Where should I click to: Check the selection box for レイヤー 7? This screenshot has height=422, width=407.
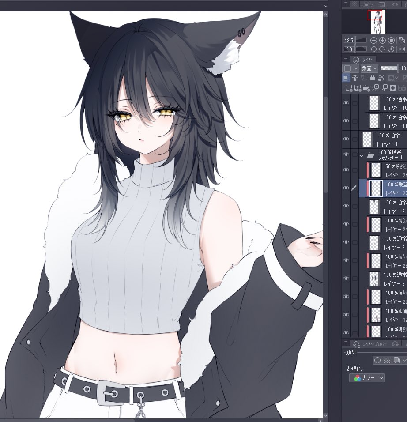tap(355, 242)
